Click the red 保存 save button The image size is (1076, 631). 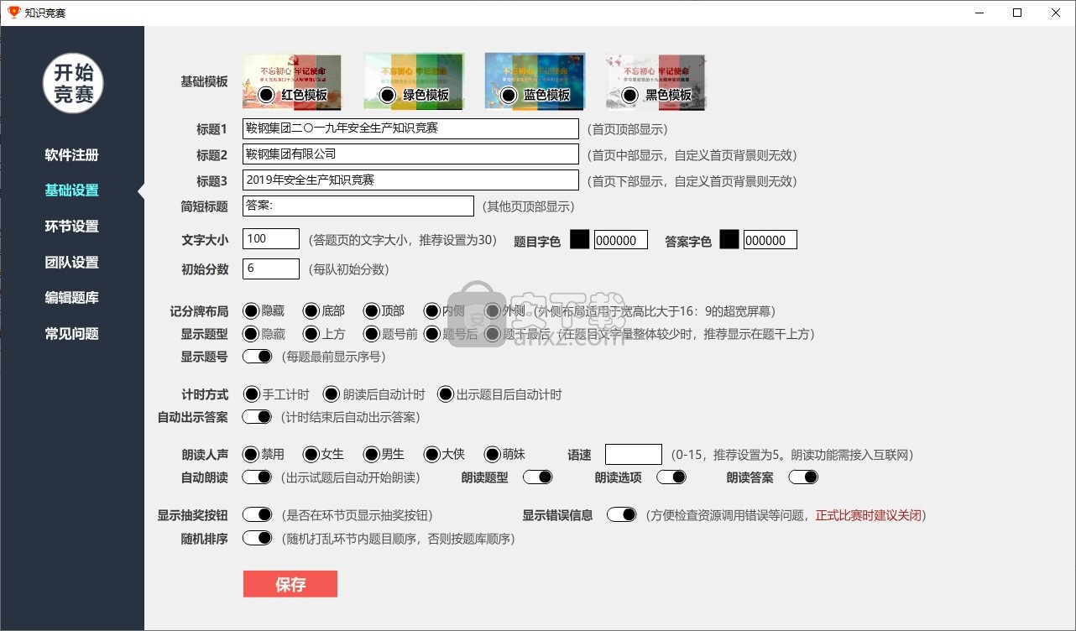(290, 584)
